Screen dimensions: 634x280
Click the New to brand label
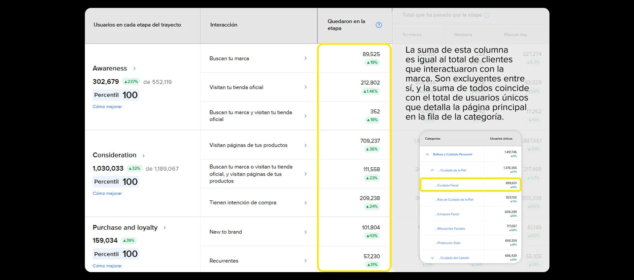click(x=226, y=232)
